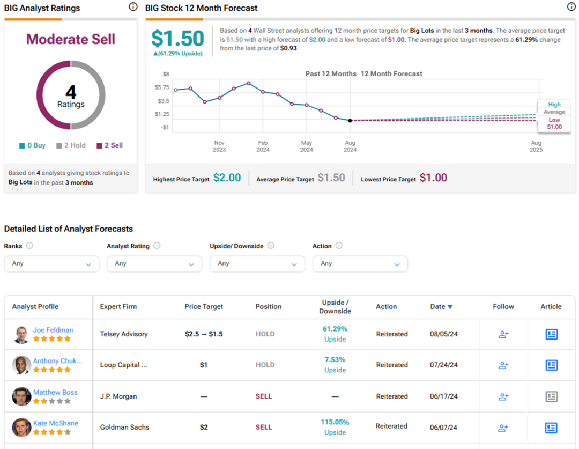The height and width of the screenshot is (449, 579).
Task: Click Joe Feldman's profile photo
Action: (21, 334)
